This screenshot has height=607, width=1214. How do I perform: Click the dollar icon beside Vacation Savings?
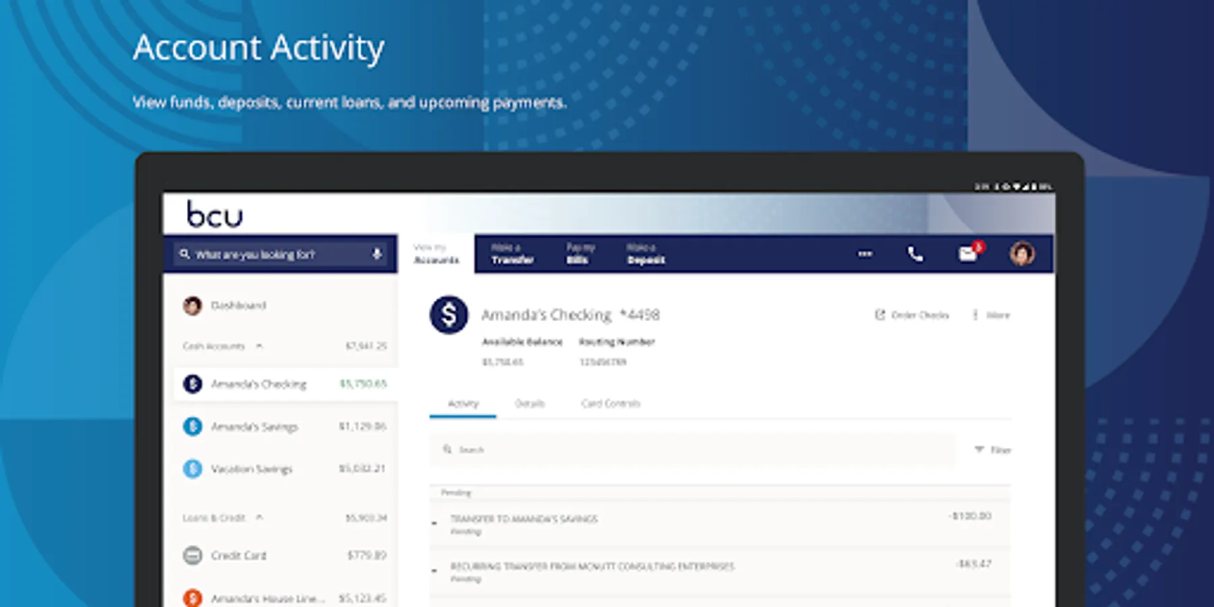pyautogui.click(x=192, y=469)
